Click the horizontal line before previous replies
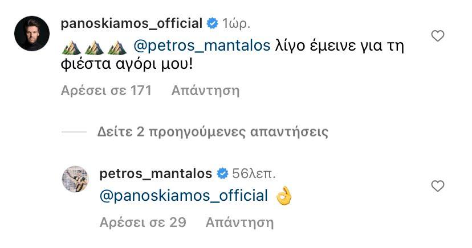Screen dimensions: 472x248 [73, 132]
